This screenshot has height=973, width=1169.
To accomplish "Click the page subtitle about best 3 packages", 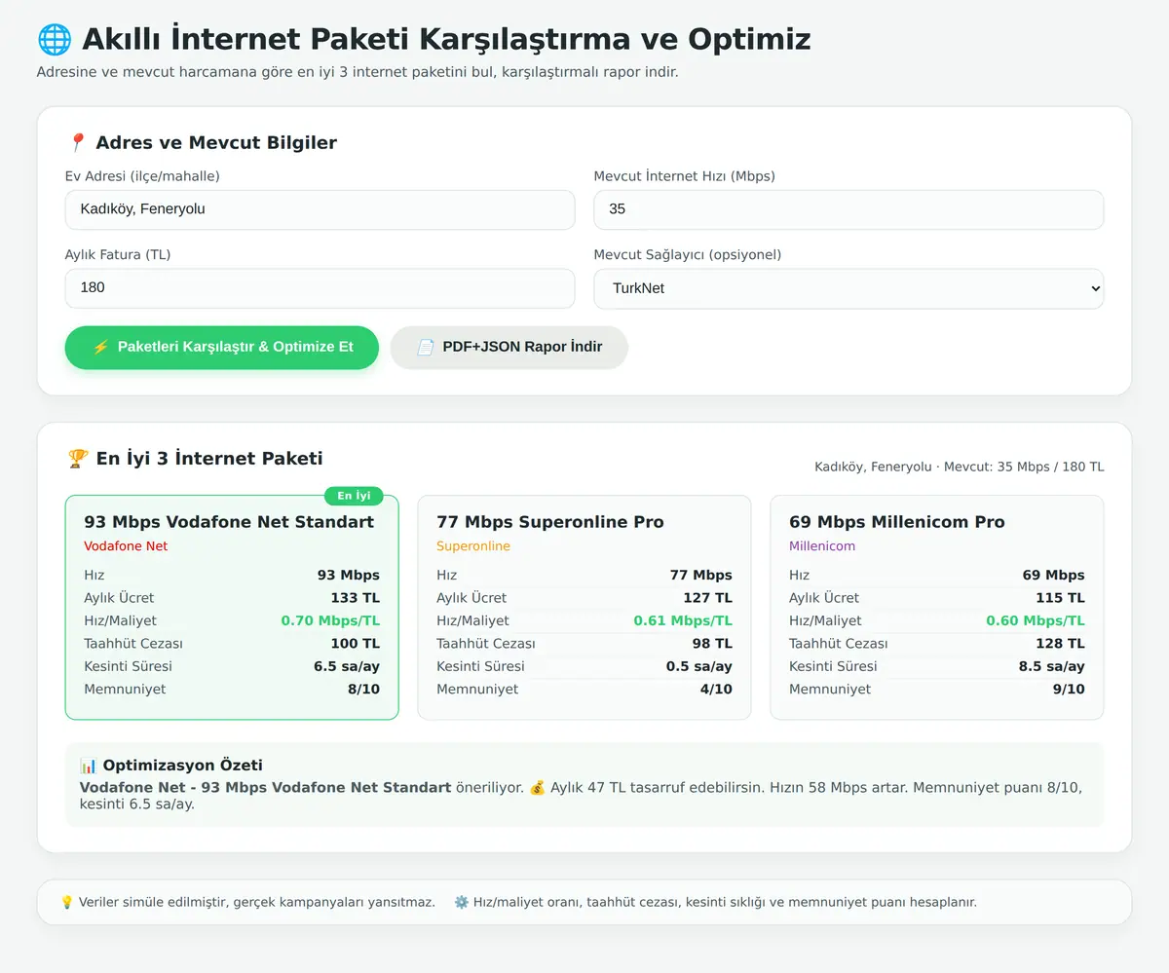I will click(358, 72).
